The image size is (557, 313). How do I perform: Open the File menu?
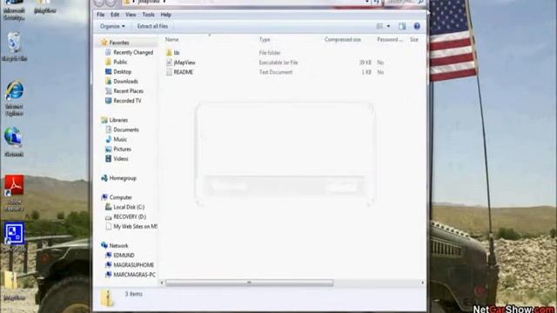[x=101, y=15]
